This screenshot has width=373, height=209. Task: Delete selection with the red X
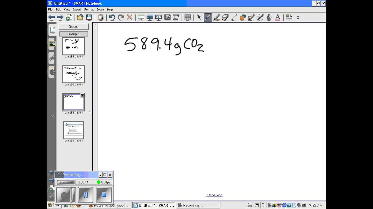point(130,17)
